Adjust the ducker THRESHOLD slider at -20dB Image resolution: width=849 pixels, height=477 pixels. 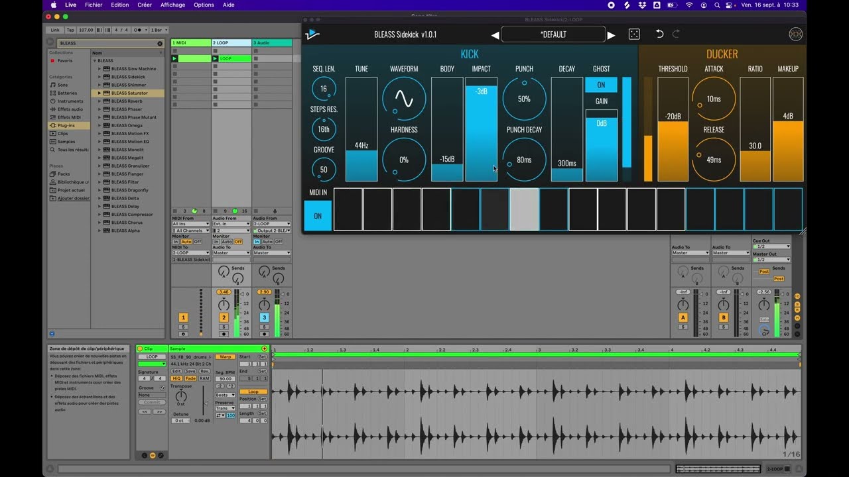(673, 129)
